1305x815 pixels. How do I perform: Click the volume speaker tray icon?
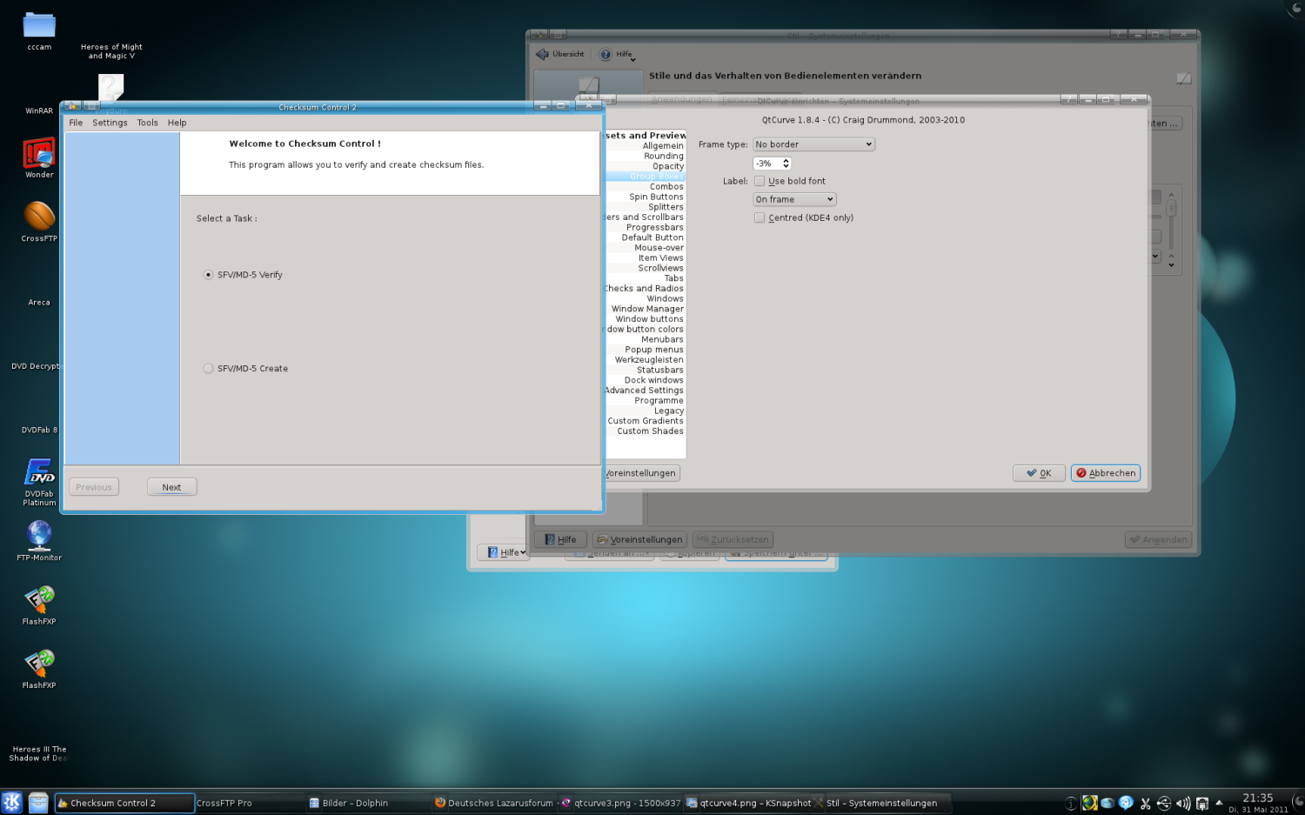pos(1182,804)
